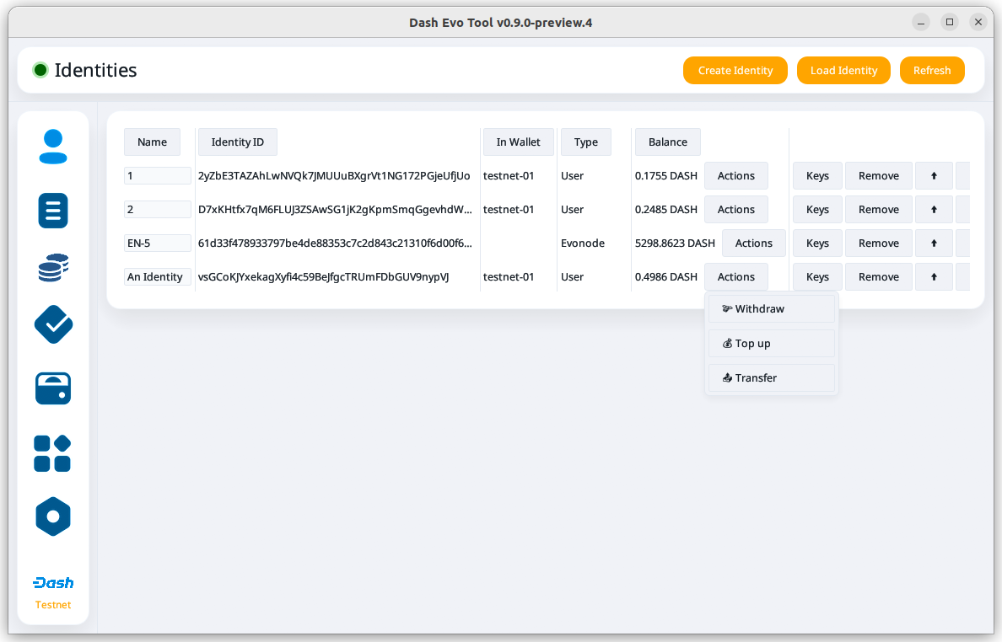Open the checkmark diamond sidebar icon

[53, 324]
